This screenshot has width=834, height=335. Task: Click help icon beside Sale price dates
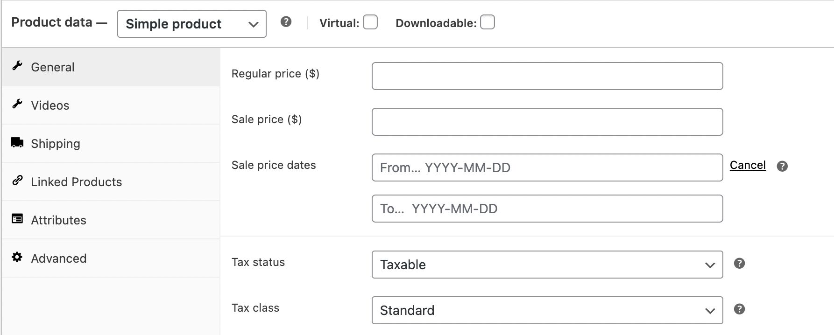(782, 166)
